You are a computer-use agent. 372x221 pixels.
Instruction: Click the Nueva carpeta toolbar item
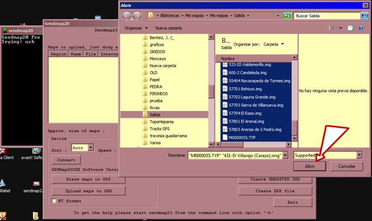coord(168,28)
